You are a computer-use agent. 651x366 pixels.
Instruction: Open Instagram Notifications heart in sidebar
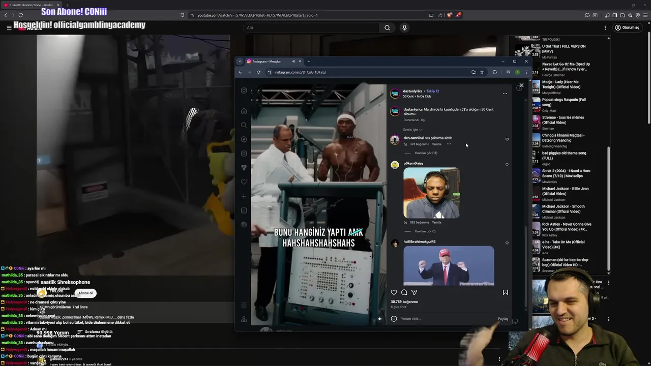(244, 182)
